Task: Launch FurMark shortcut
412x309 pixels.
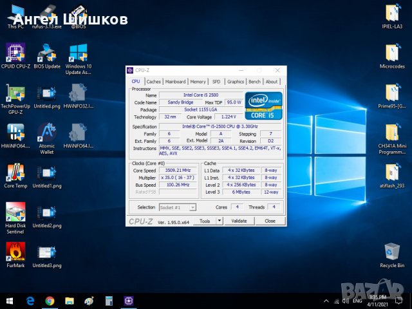Action: [x=15, y=255]
